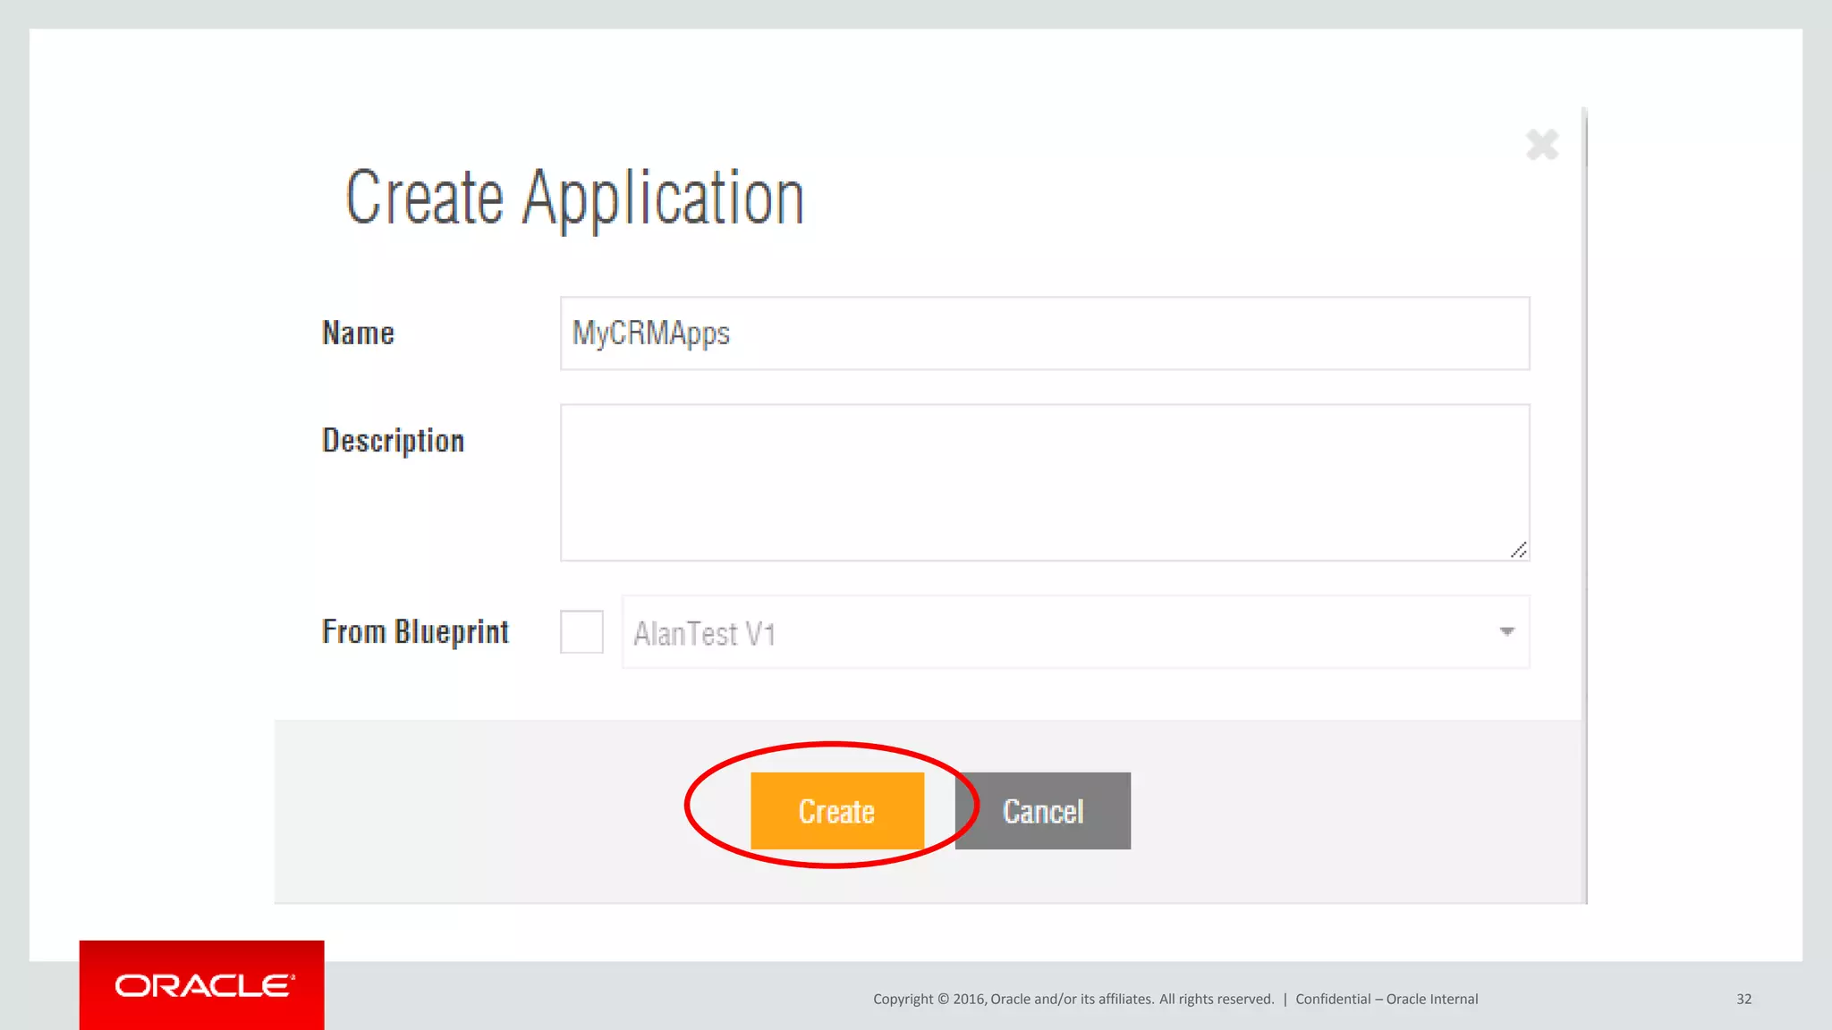Enable the From Blueprint checkbox
Screen dimensions: 1832x1030
581,632
